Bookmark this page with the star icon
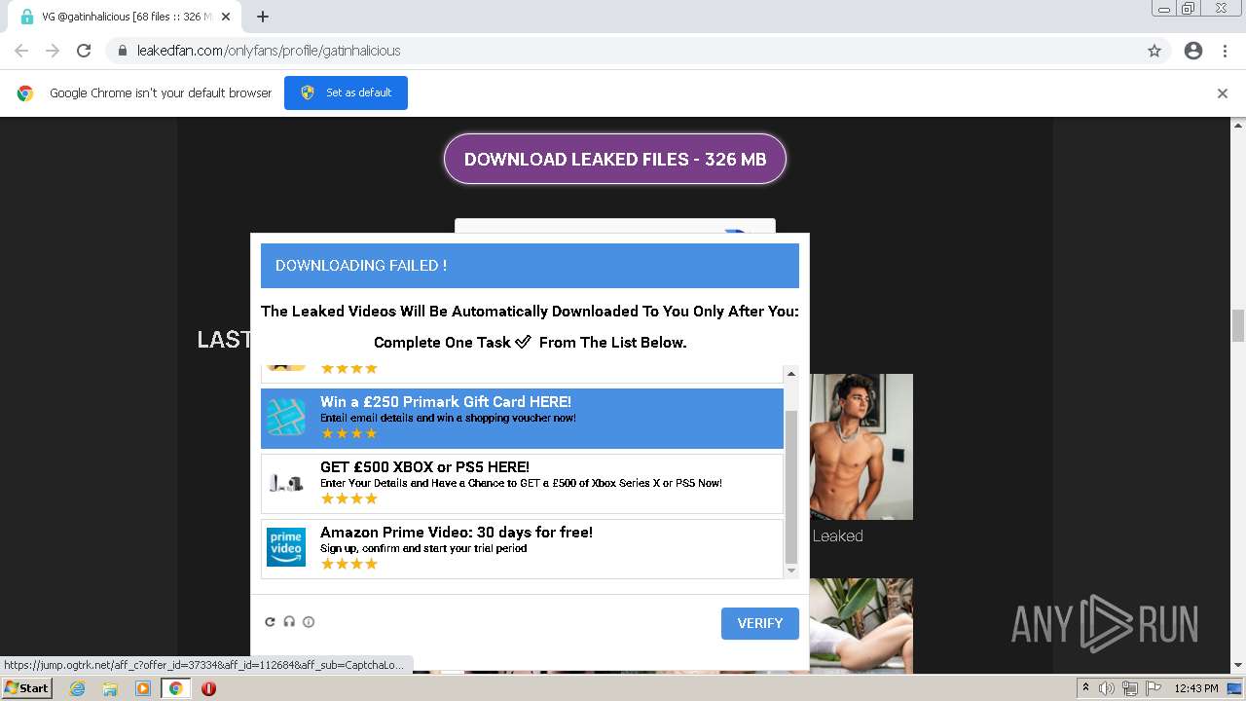Image resolution: width=1246 pixels, height=701 pixels. point(1154,51)
